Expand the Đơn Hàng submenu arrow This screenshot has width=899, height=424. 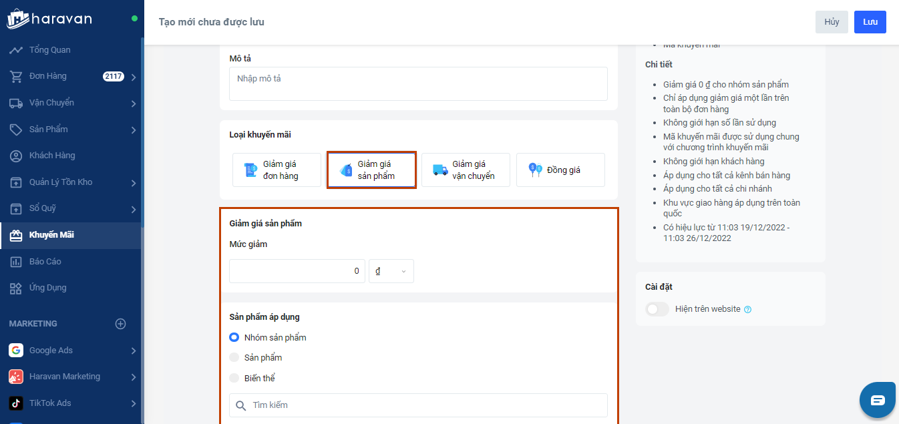pyautogui.click(x=134, y=77)
